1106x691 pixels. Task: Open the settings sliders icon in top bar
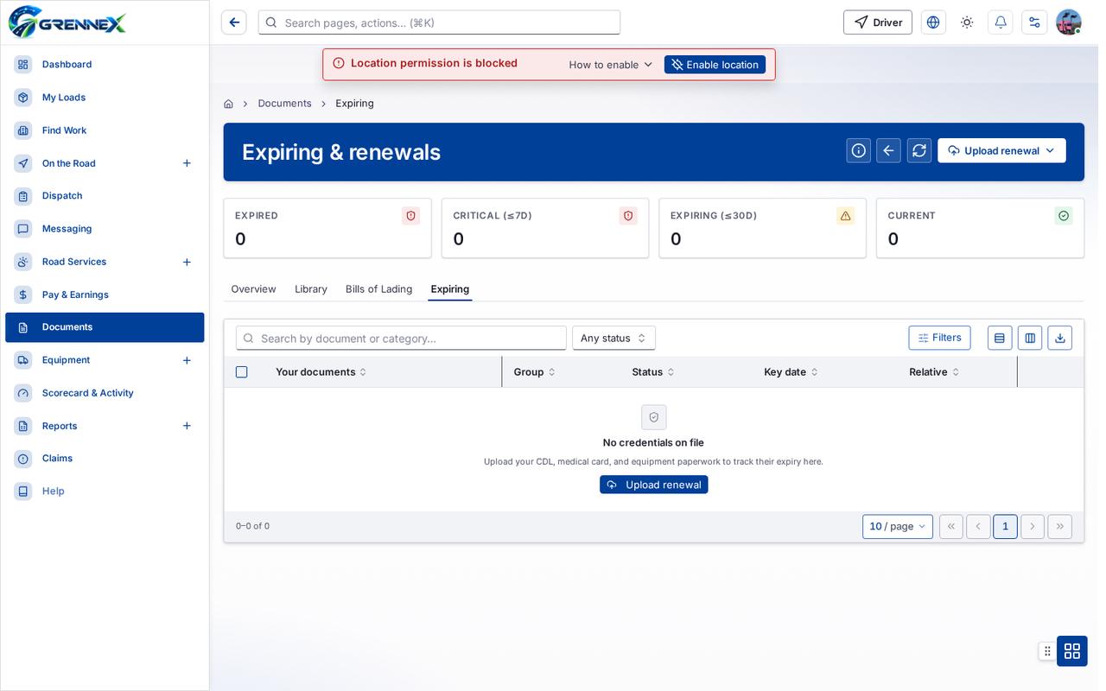coord(1034,22)
